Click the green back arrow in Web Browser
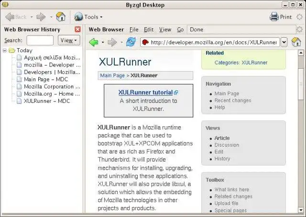The height and width of the screenshot is (217, 306). click(94, 42)
